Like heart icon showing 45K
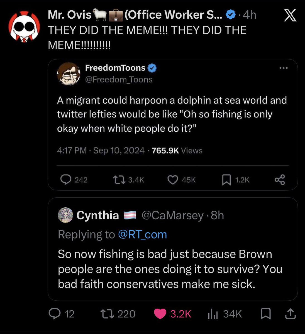Screen dimensions: 305x334 point(173,180)
